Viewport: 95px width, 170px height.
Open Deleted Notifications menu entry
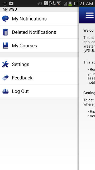(40, 32)
